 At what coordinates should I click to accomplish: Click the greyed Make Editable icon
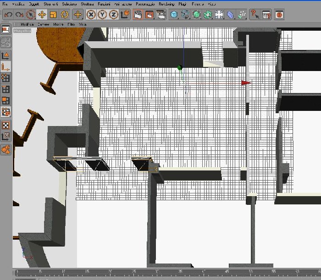click(x=6, y=42)
